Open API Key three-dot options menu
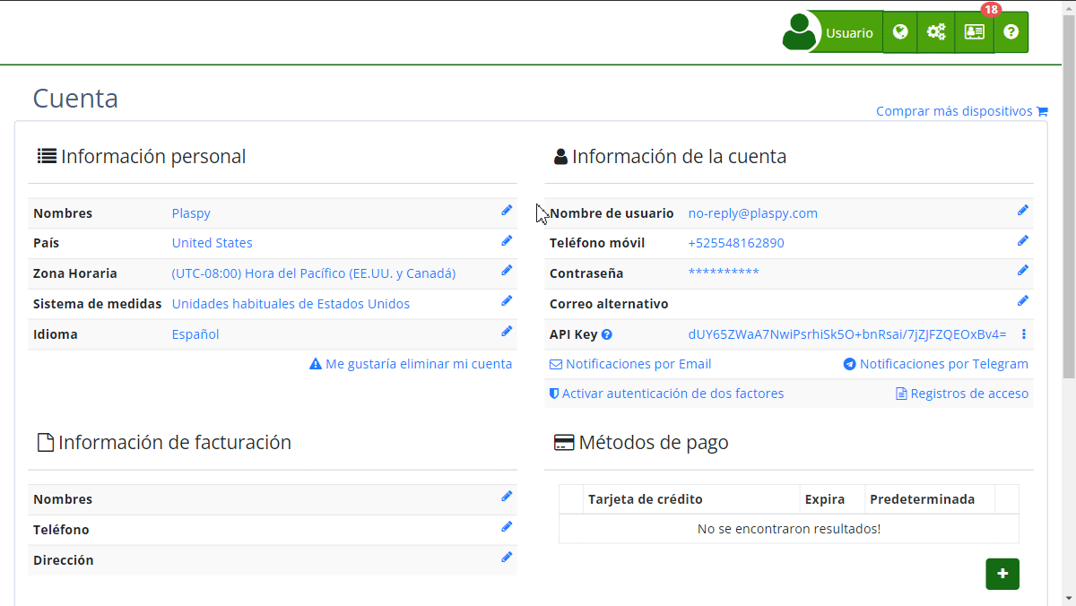The width and height of the screenshot is (1076, 606). click(1023, 334)
